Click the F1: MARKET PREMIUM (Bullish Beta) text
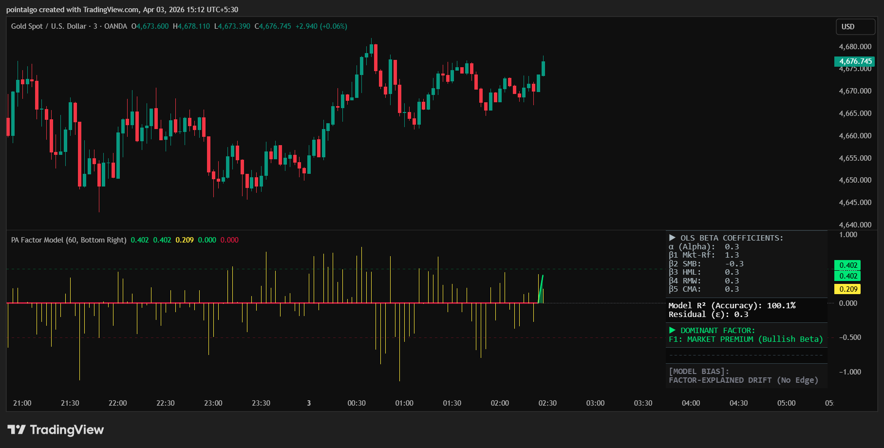Screen dimensions: 884x448 [x=745, y=339]
